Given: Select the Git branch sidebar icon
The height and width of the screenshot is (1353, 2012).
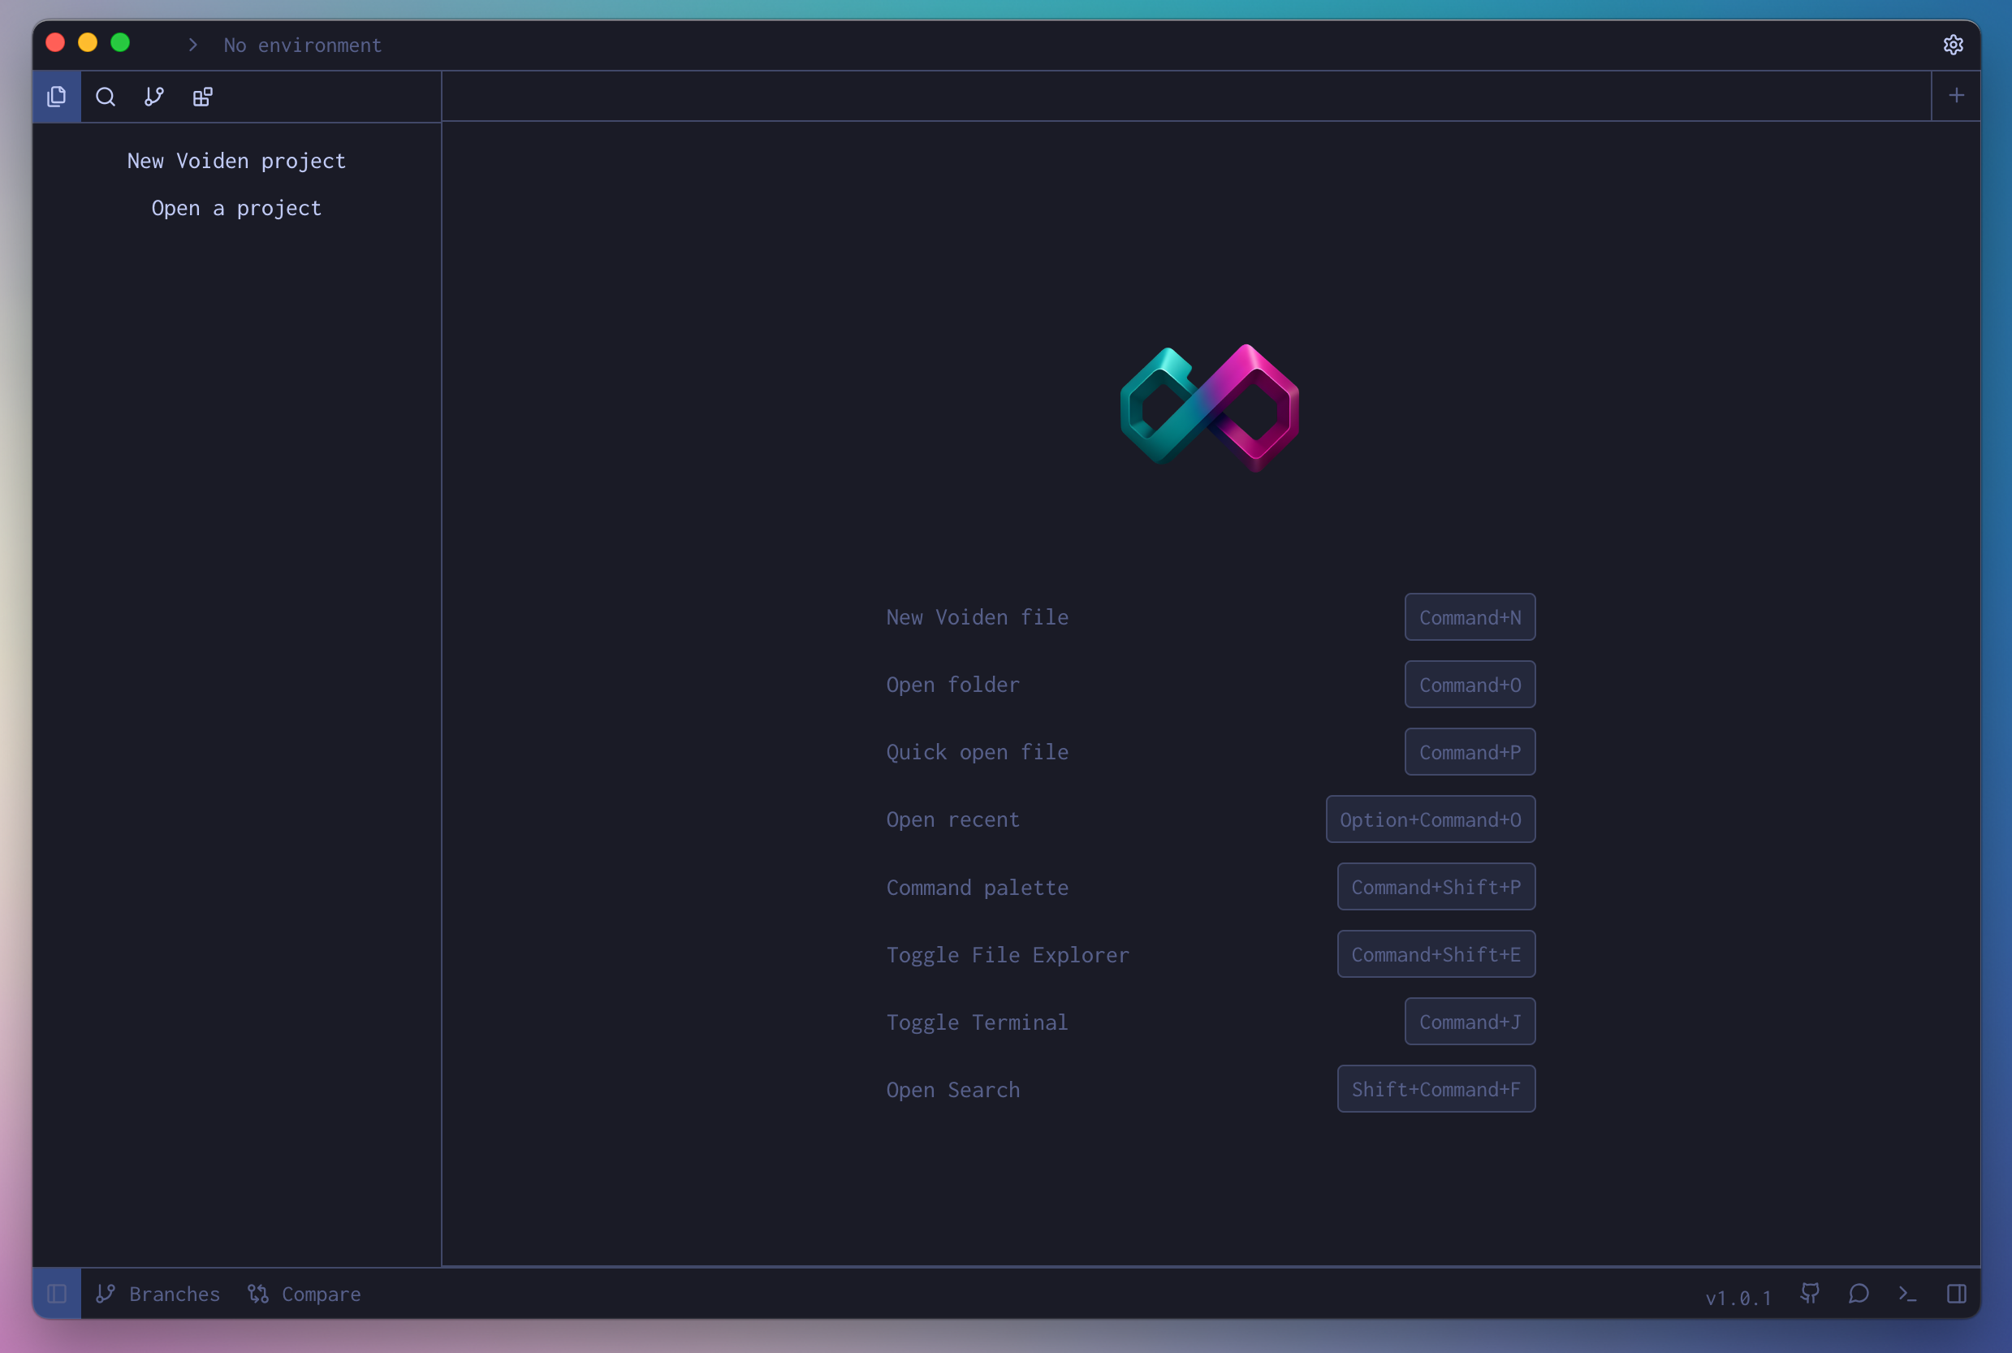Looking at the screenshot, I should pos(153,97).
